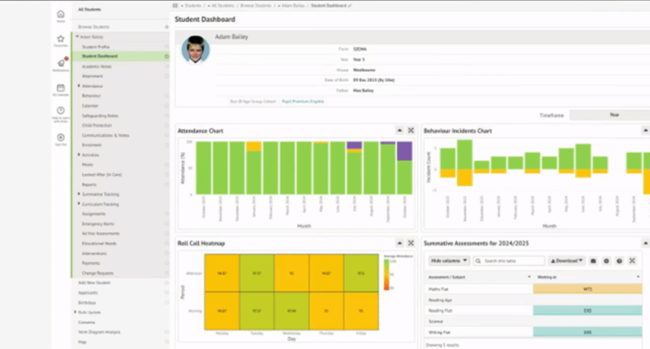
Task: Click the Download button
Action: pyautogui.click(x=567, y=261)
